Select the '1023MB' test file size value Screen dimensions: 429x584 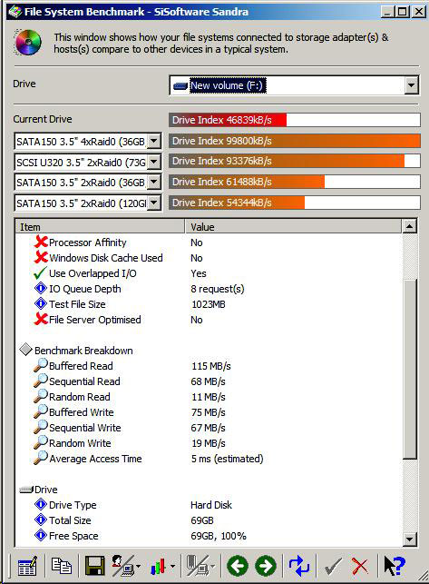tap(209, 304)
